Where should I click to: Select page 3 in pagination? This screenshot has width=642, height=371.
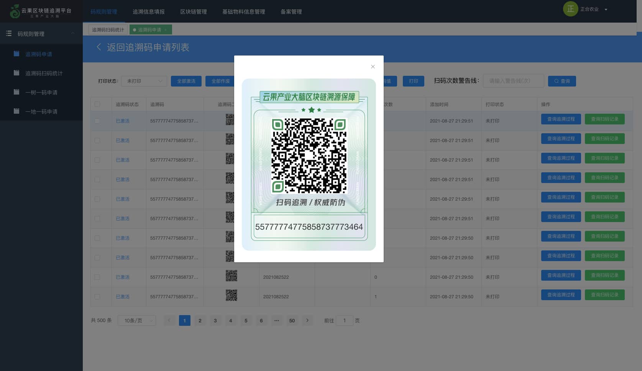[x=215, y=320]
